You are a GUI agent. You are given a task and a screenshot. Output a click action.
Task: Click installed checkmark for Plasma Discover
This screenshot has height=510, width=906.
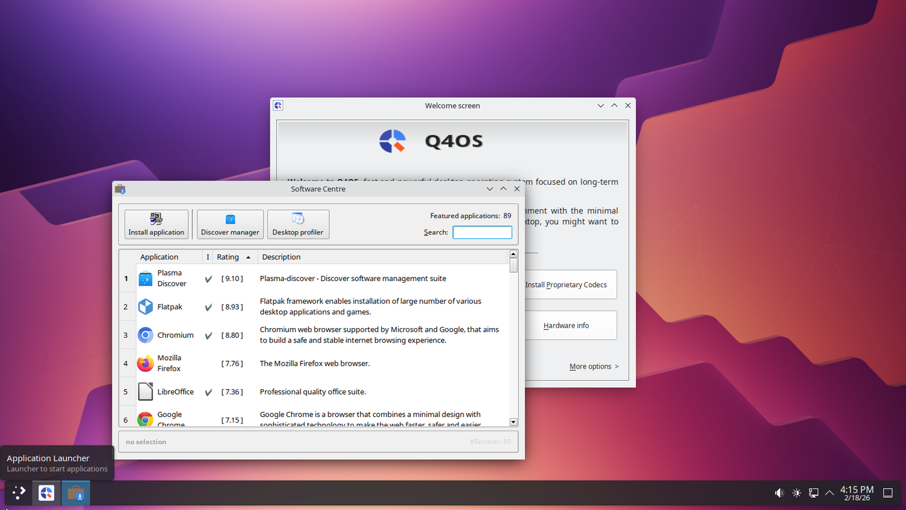point(208,279)
